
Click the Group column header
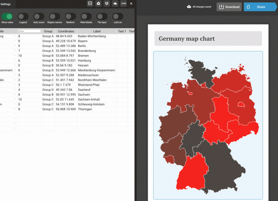click(48, 31)
